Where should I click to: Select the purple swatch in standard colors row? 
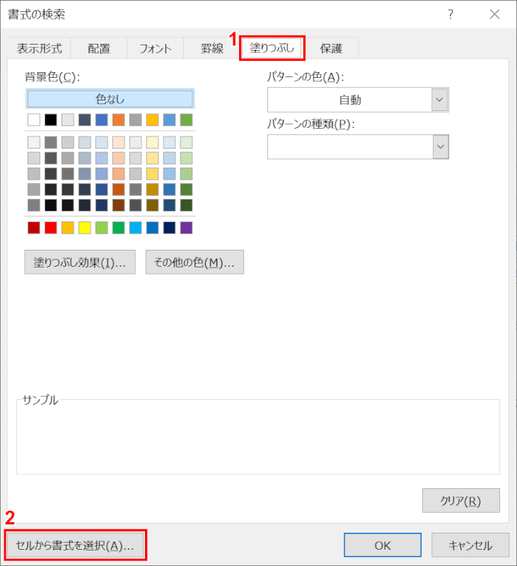pyautogui.click(x=187, y=228)
